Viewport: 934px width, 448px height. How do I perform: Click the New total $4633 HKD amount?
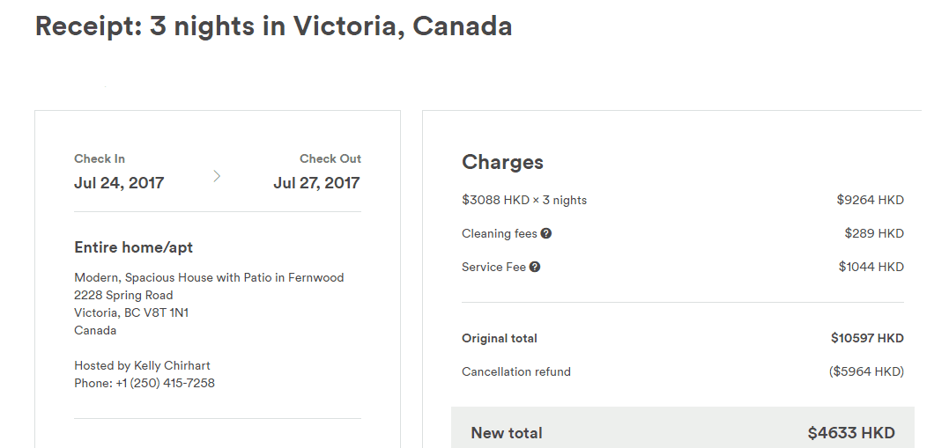pos(851,432)
